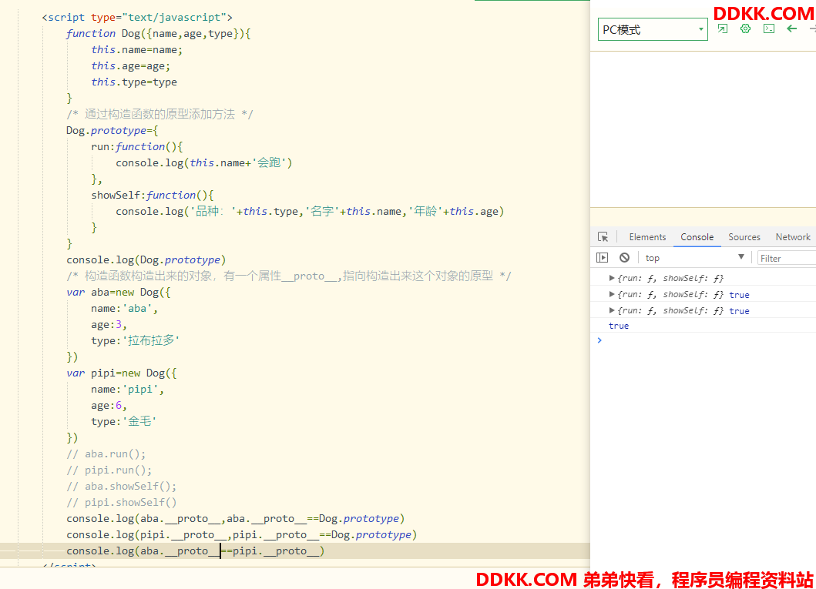
Task: Click the this.type=type line
Action: click(134, 82)
